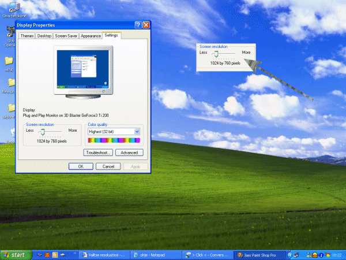
Task: Click the Paint Shop Pro palette icon in taskbar
Action: coord(240,255)
